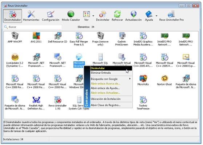Click Abrir enlace Actualizar... item
Viewport: 203px width, 145px height.
tap(111, 93)
